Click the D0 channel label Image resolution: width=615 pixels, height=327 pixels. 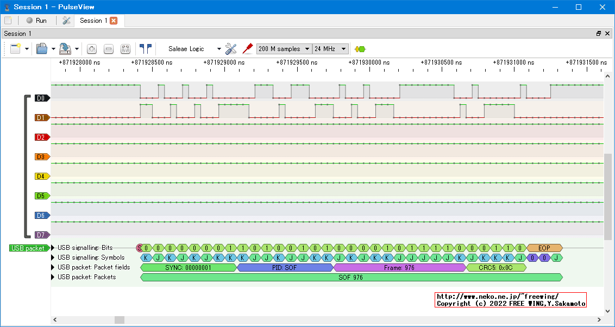click(41, 98)
